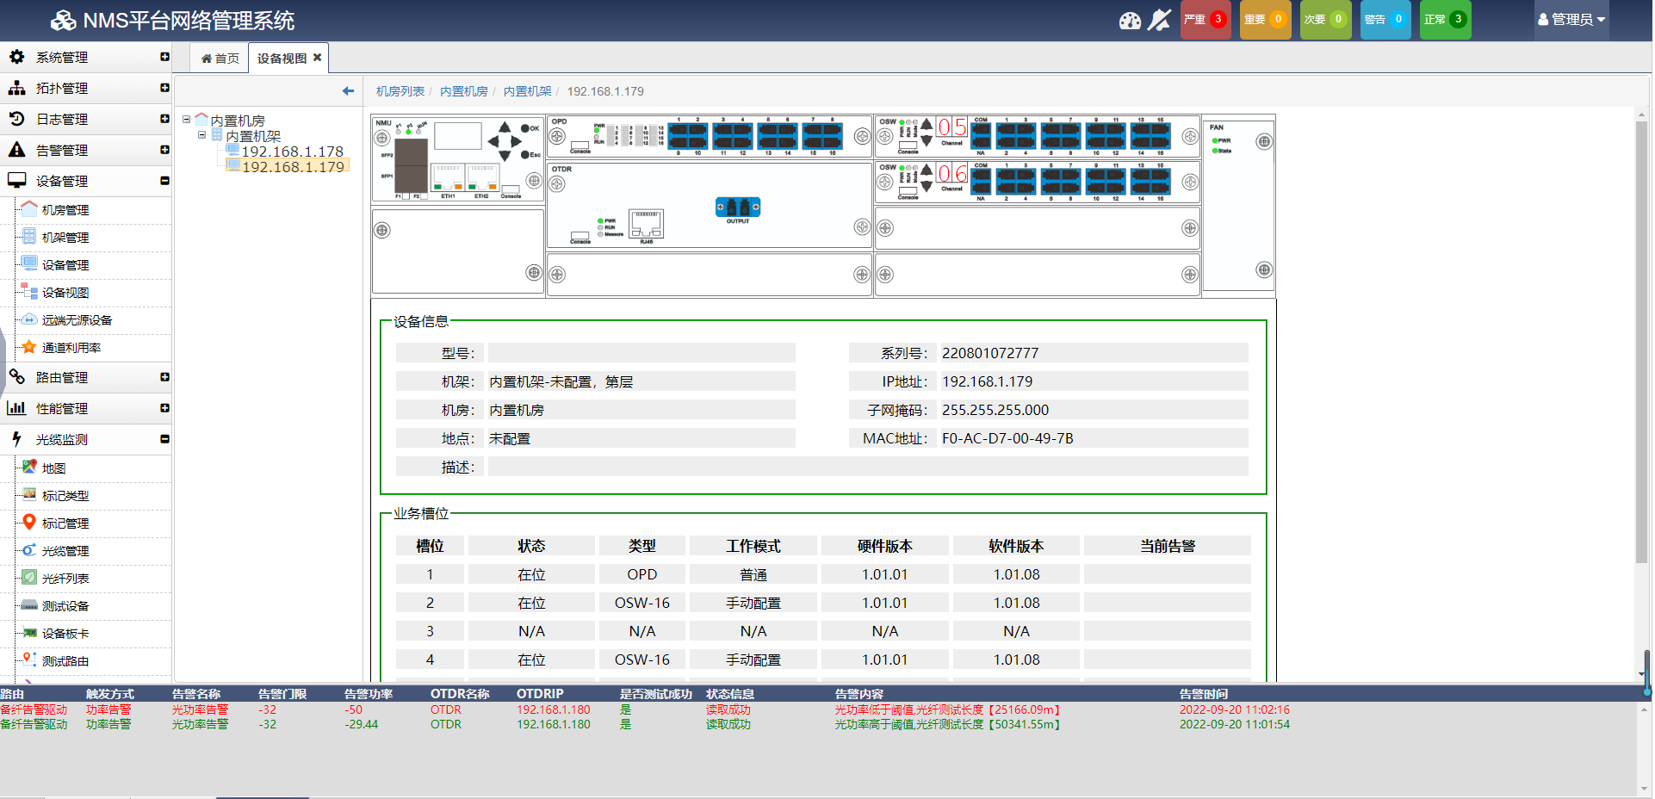Close the 设备视图 tab

[x=318, y=58]
